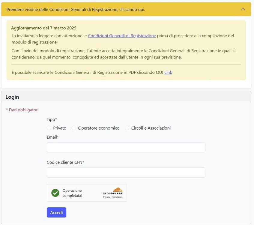The width and height of the screenshot is (254, 225).
Task: Select the Circoli e Associazioni radio button
Action: point(127,128)
